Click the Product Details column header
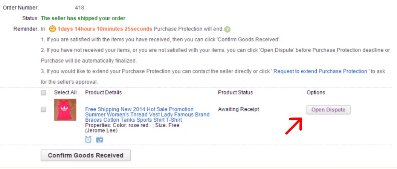397x169 pixels. [104, 92]
